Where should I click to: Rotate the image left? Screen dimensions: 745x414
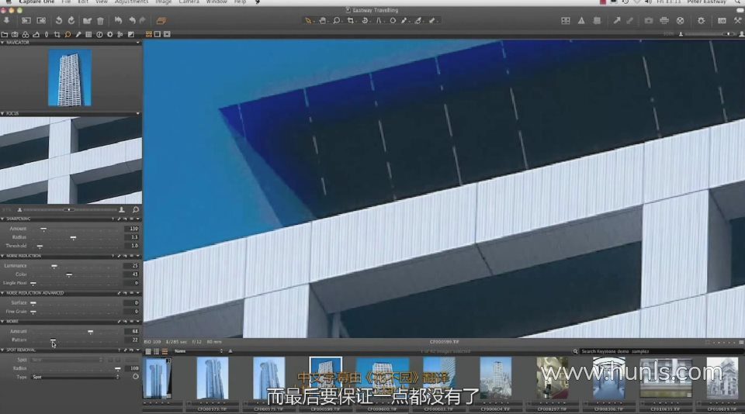tap(58, 20)
